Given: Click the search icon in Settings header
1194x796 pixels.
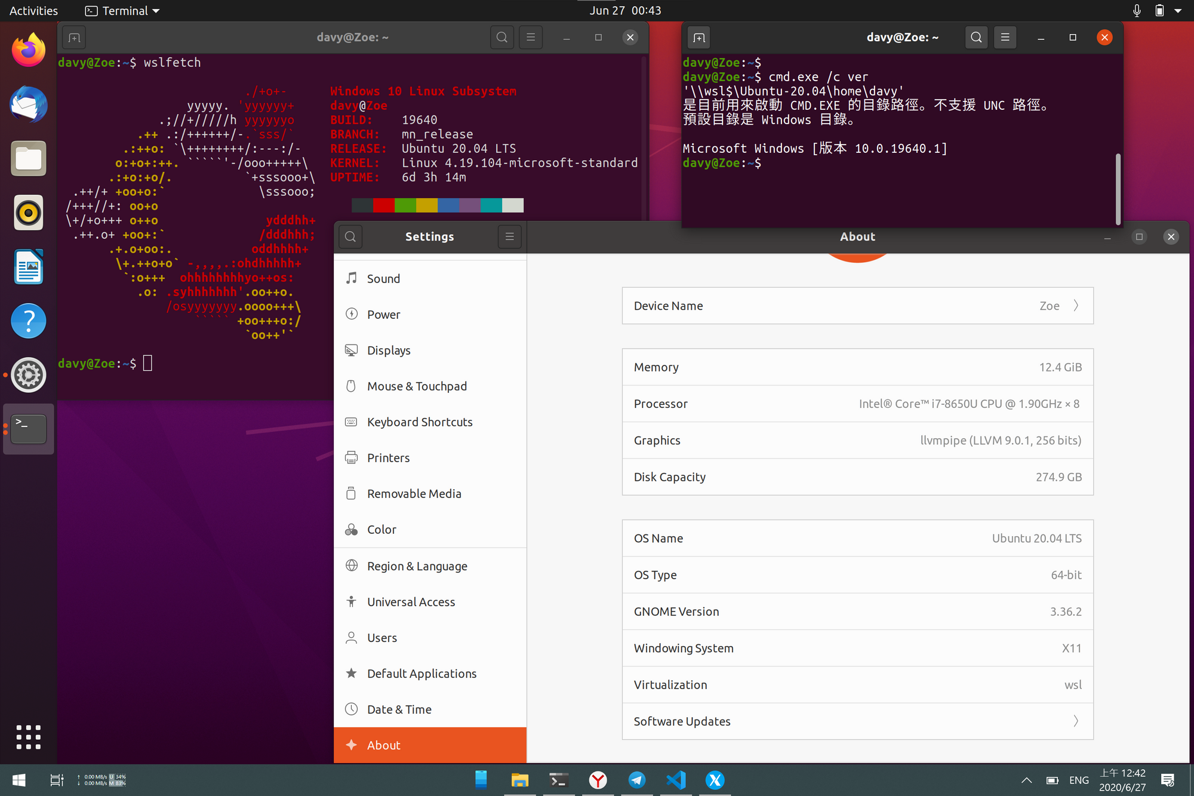Looking at the screenshot, I should click(350, 236).
